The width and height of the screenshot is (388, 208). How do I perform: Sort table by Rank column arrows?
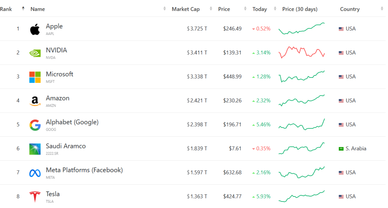point(23,9)
